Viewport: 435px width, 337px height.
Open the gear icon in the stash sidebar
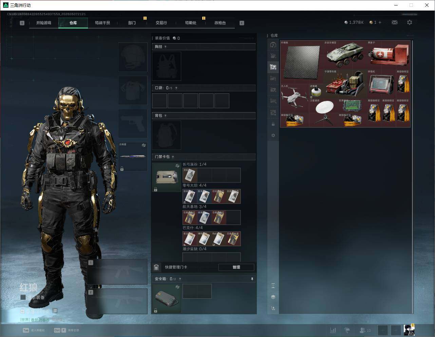tap(273, 135)
